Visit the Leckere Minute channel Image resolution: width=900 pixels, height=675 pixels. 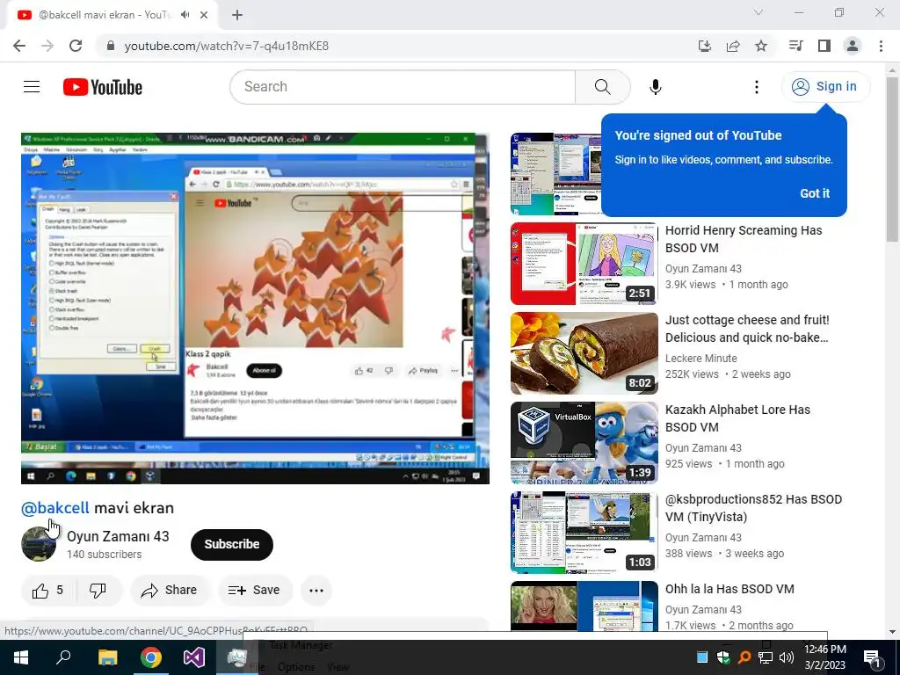coord(700,359)
